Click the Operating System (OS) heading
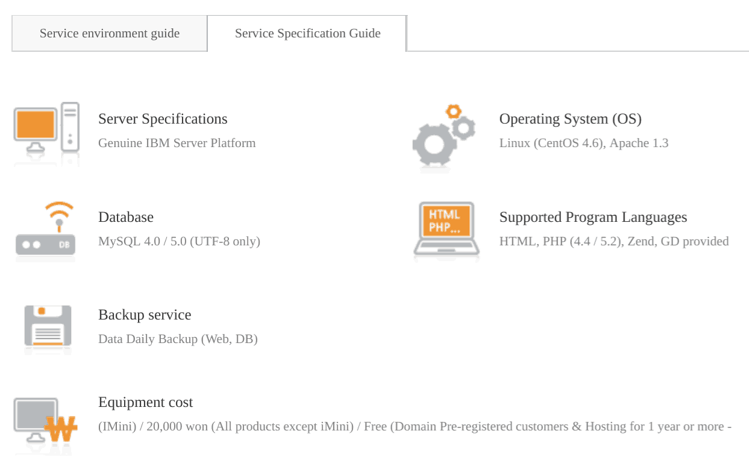Image resolution: width=749 pixels, height=463 pixels. tap(570, 119)
